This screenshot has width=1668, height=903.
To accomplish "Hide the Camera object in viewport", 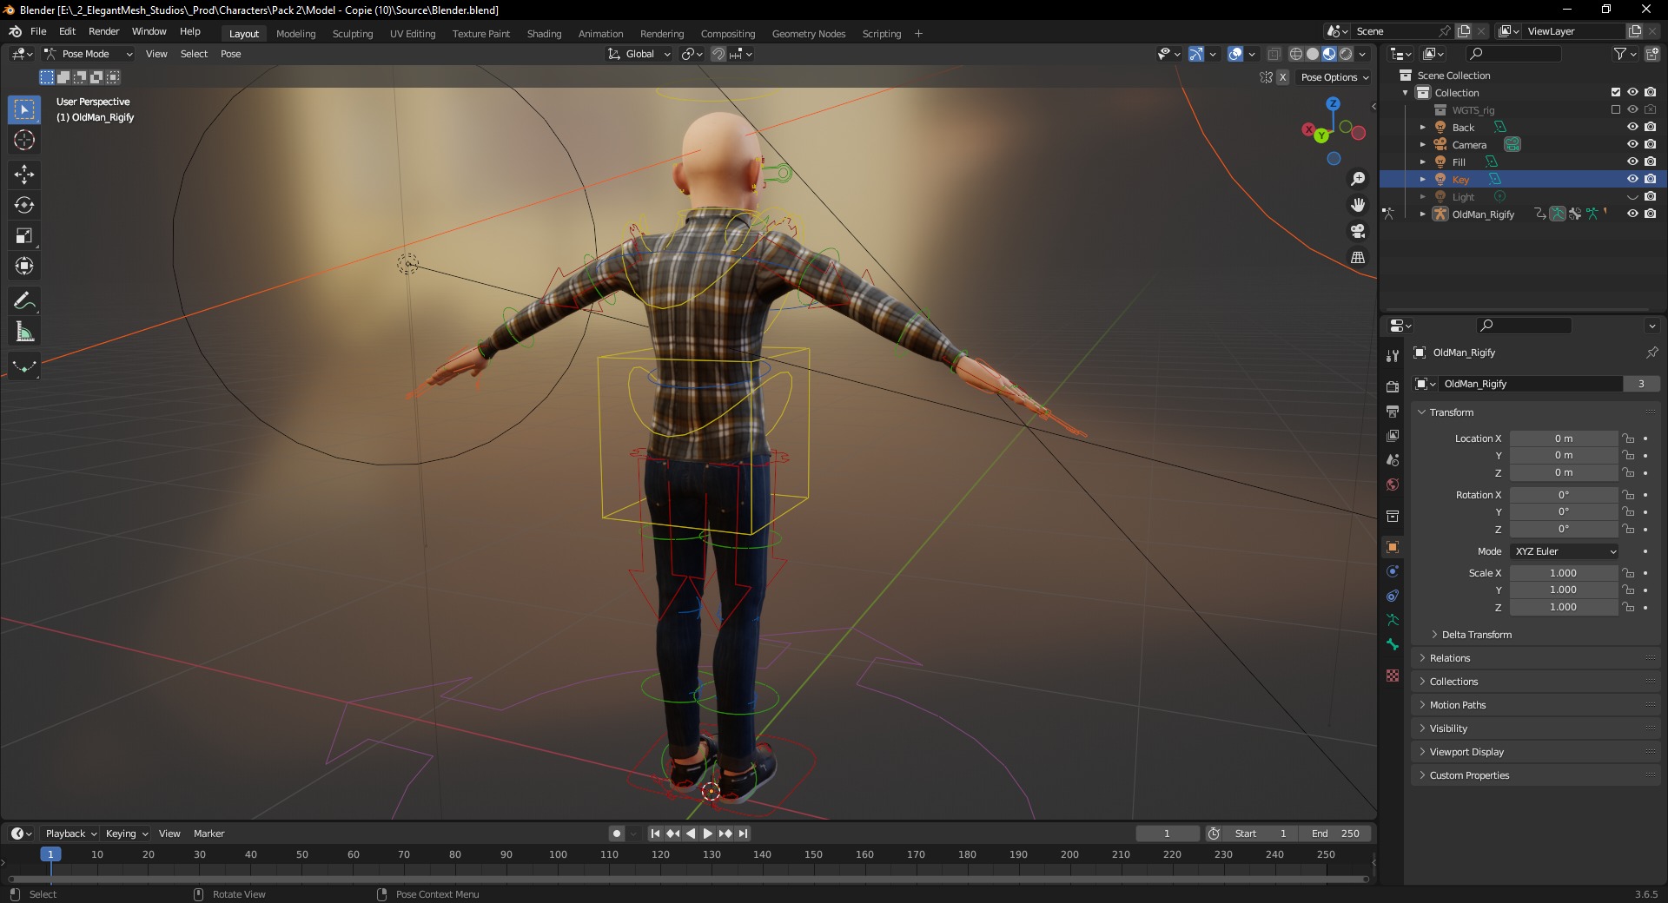I will tap(1632, 144).
